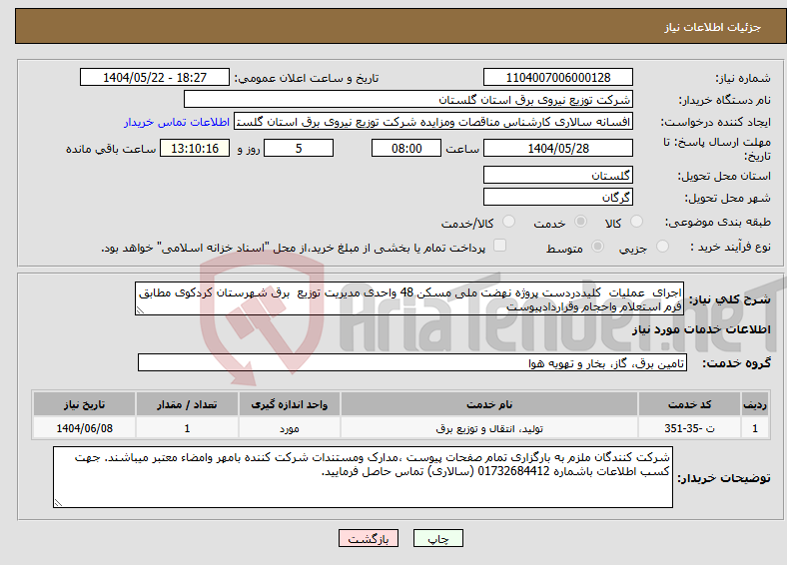Screen dimensions: 787x565
Task: Click the buyer organization name field
Action: (408, 100)
